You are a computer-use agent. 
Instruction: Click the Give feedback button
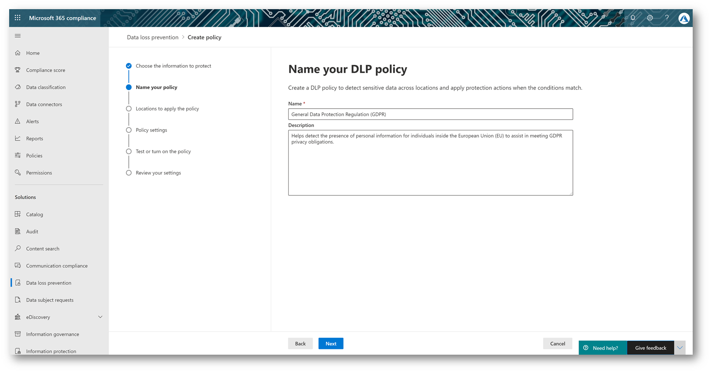click(x=650, y=348)
